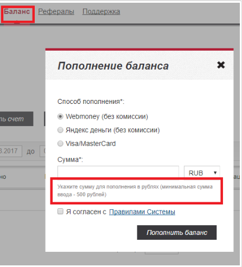Close the Пополнение баланса dialog
242x267 pixels.
click(x=221, y=65)
